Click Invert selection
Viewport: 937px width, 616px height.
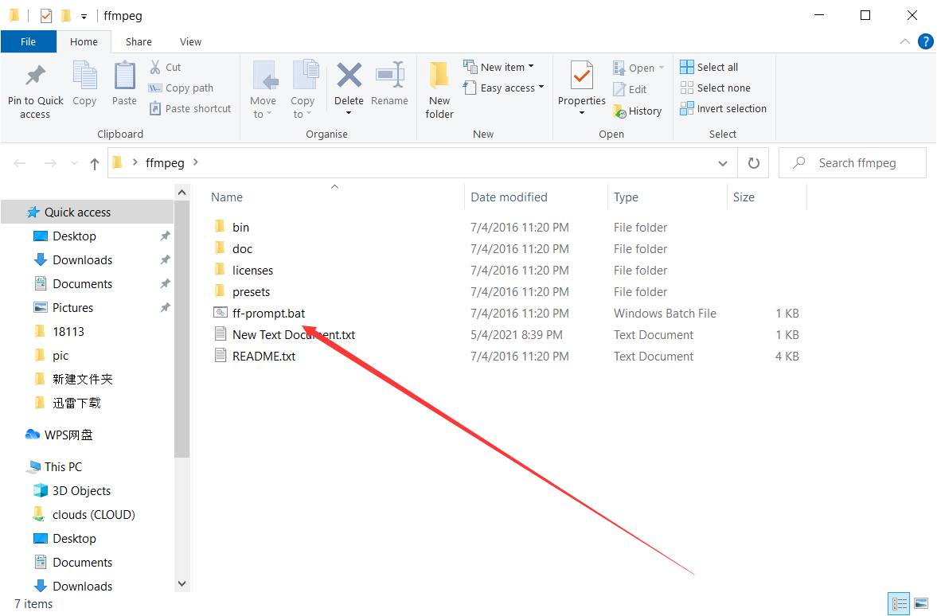click(x=724, y=108)
